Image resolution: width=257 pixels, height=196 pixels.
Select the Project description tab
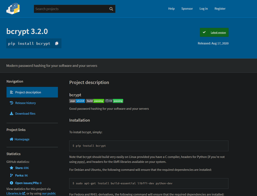(32, 92)
